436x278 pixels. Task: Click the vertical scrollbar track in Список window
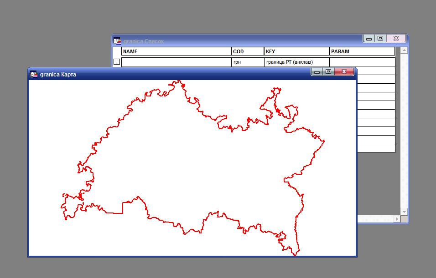coord(404,131)
